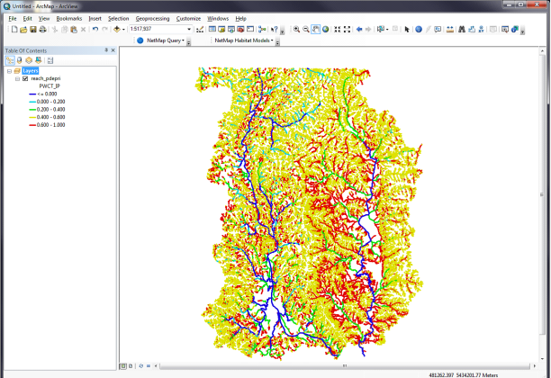This screenshot has width=551, height=378.
Task: Switch to List By Visibility view
Action: [29, 59]
